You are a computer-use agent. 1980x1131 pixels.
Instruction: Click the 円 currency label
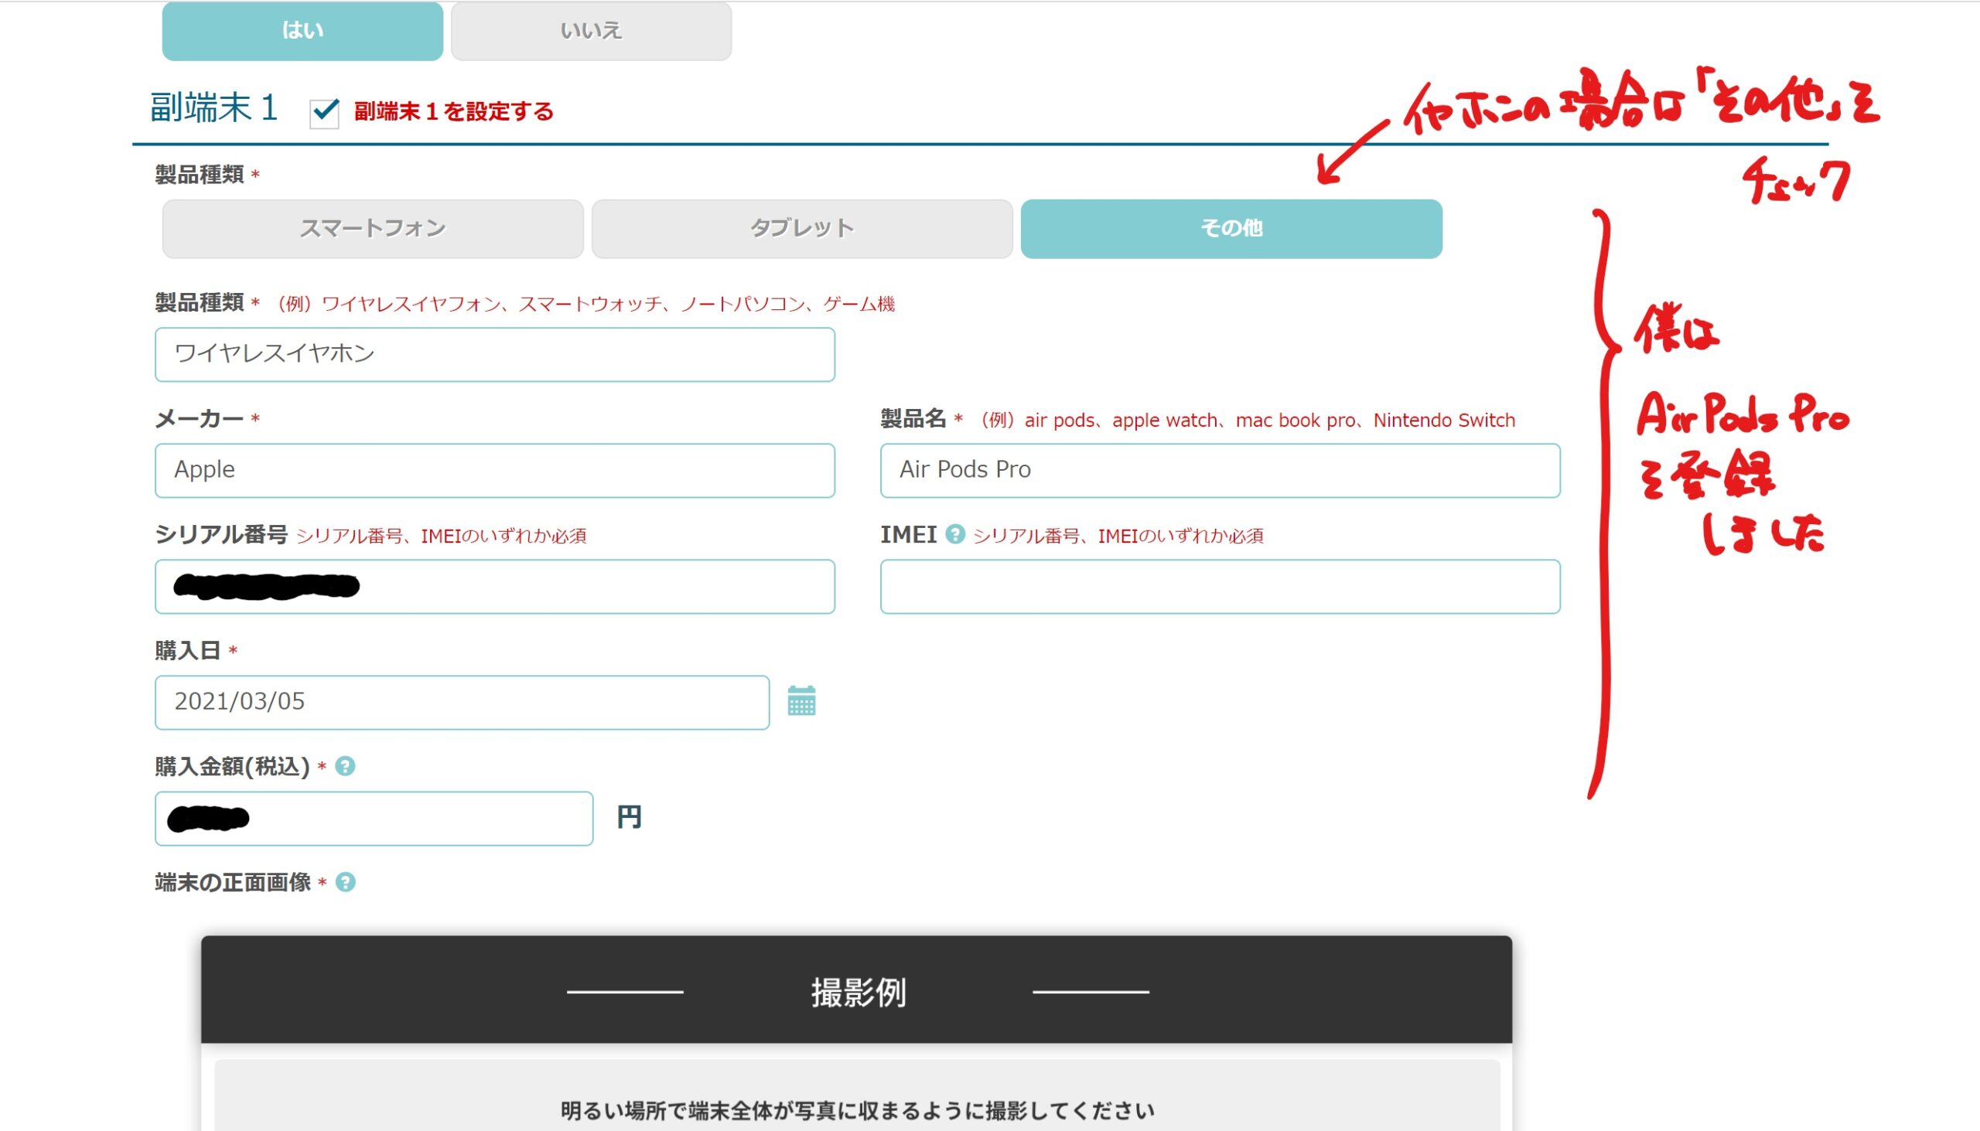[629, 817]
